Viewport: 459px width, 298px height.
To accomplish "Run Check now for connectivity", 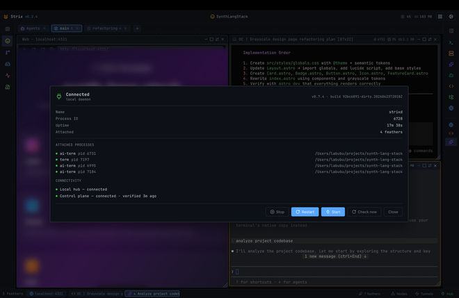I will [x=364, y=212].
